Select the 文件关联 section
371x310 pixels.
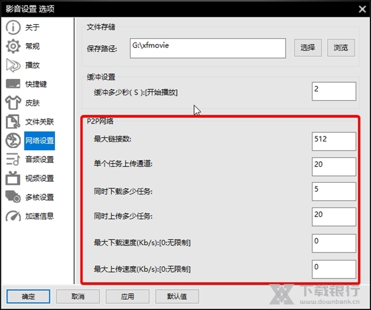click(x=40, y=122)
